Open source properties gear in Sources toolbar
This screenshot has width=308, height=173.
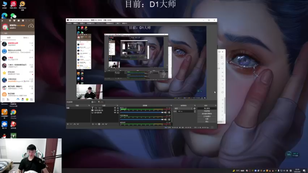click(x=99, y=124)
